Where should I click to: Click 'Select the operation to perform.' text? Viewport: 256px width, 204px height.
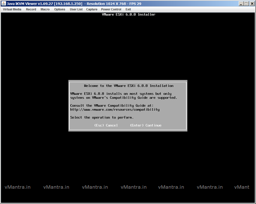tap(102, 117)
